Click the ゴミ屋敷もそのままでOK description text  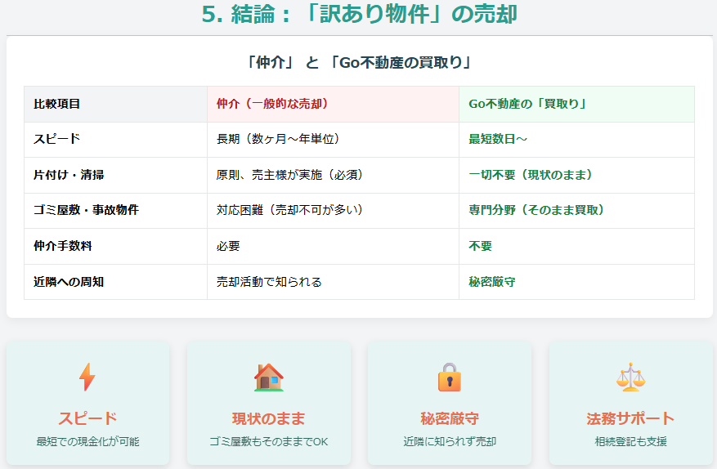(268, 442)
